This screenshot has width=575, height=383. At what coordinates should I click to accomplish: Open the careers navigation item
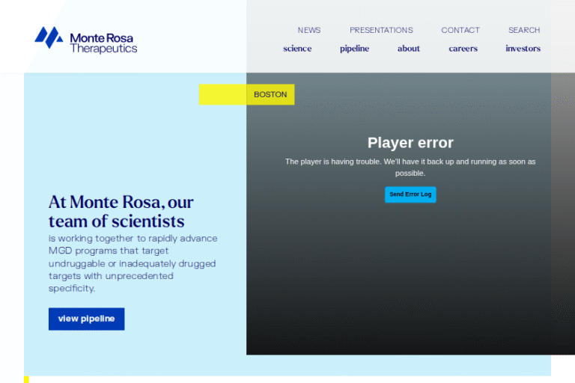click(x=463, y=49)
